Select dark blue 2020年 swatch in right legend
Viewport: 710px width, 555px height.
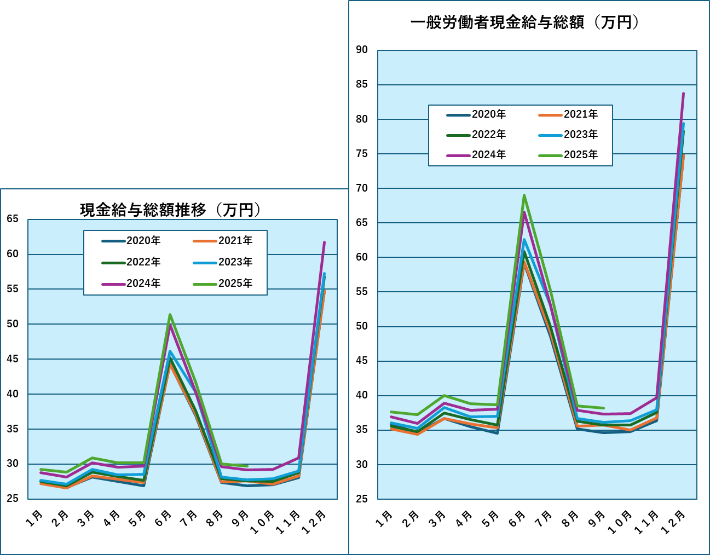pos(458,115)
